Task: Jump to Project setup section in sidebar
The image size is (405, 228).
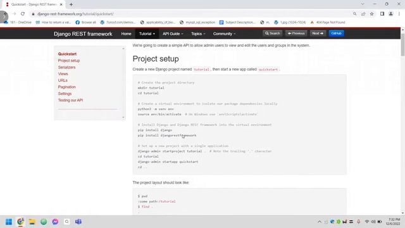Action: [69, 61]
